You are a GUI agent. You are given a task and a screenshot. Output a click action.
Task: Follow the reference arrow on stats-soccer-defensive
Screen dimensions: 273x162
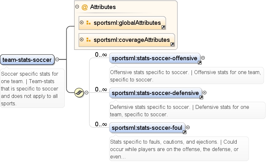click(x=201, y=97)
